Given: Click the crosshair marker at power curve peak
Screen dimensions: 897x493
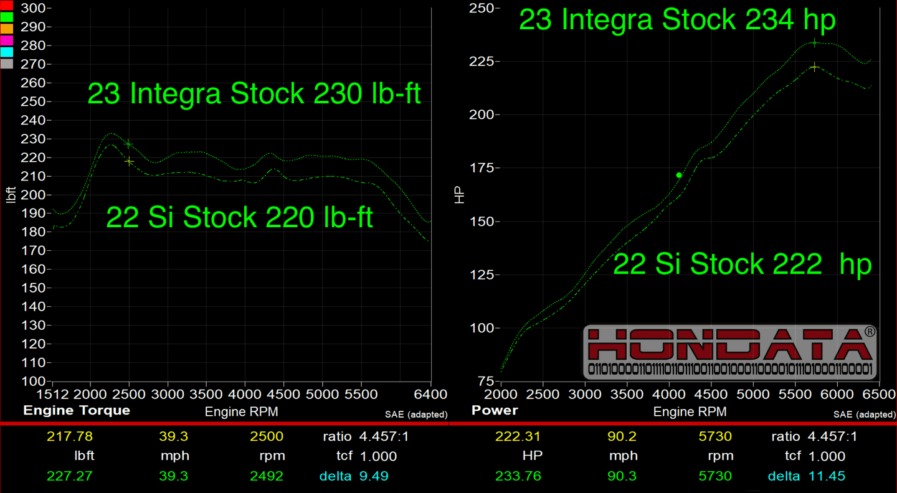Looking at the screenshot, I should point(816,43).
